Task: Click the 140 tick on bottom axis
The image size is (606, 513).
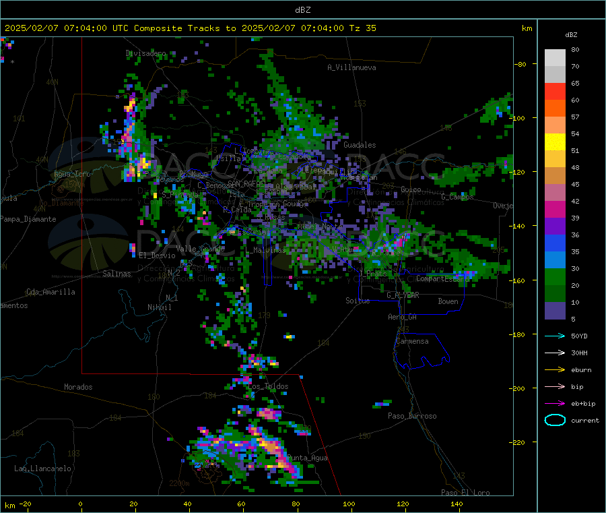Action: click(457, 504)
